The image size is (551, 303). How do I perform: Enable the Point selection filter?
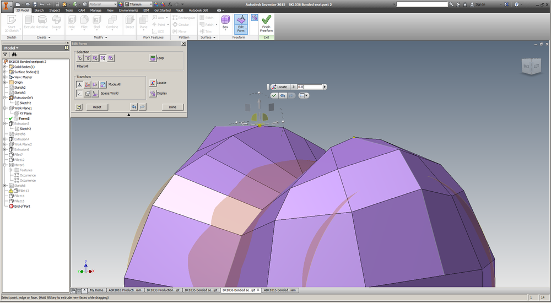coord(80,58)
